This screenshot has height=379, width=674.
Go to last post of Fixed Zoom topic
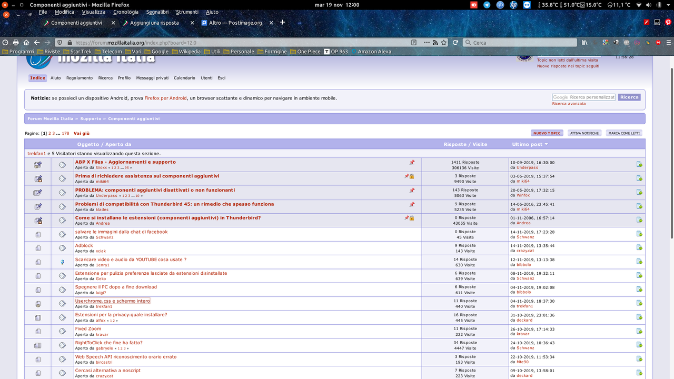pyautogui.click(x=639, y=331)
